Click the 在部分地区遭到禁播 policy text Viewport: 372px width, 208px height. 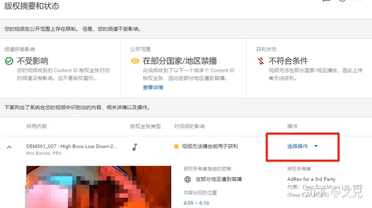click(x=219, y=179)
